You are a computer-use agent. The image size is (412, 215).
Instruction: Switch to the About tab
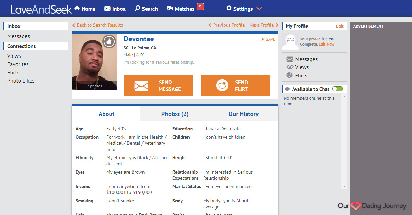106,114
